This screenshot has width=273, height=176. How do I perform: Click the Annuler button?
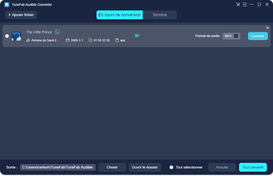click(222, 167)
